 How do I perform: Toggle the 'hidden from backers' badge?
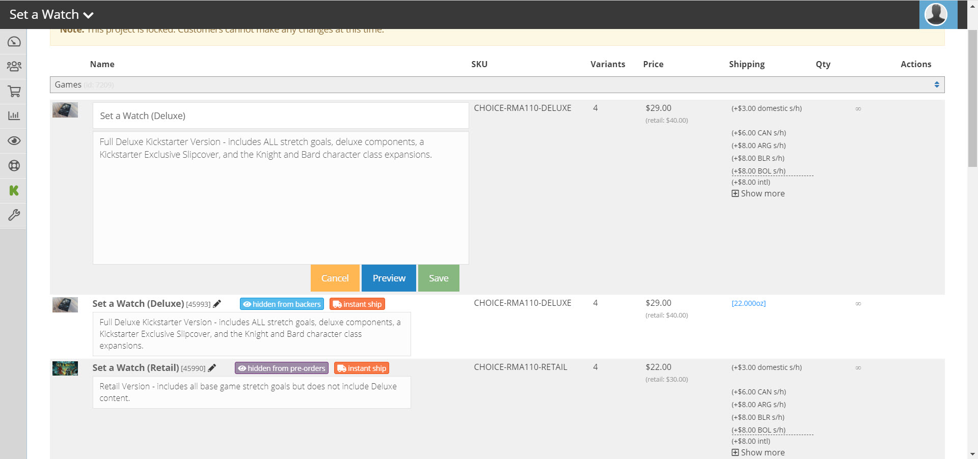(x=282, y=304)
